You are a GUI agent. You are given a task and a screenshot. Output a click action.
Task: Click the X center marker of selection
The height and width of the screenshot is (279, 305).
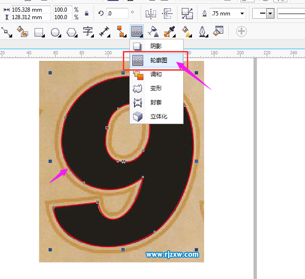tap(123, 162)
